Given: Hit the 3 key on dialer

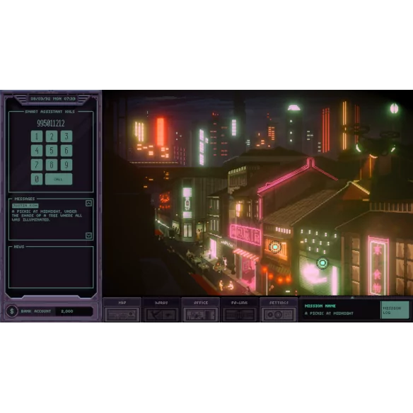Looking at the screenshot, I should (66, 136).
